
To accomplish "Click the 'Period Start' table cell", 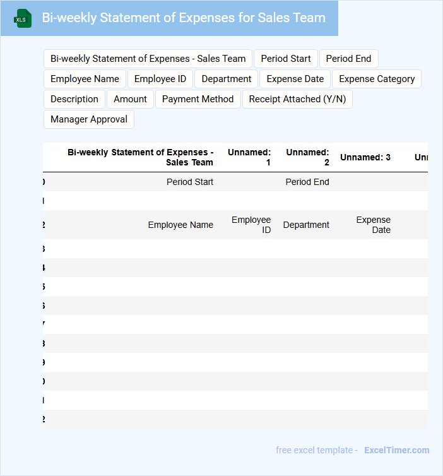I will (190, 182).
